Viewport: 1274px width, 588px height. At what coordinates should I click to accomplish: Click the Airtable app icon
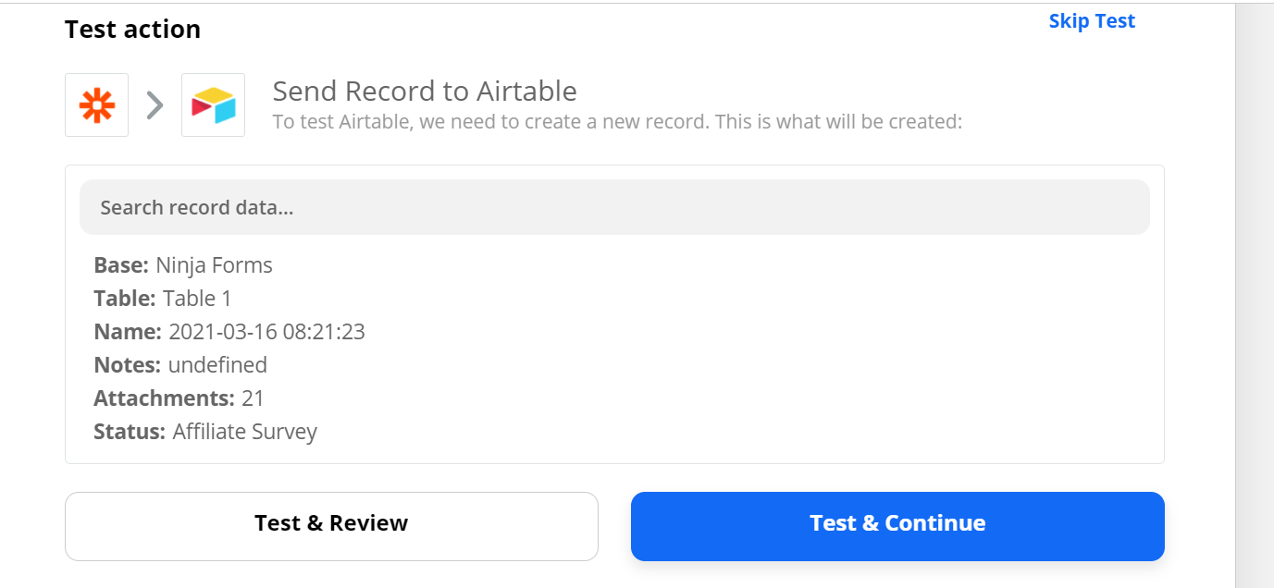(213, 105)
